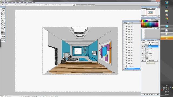173x97 pixels.
Task: Select the Path Selection tool
Action: pos(2,24)
